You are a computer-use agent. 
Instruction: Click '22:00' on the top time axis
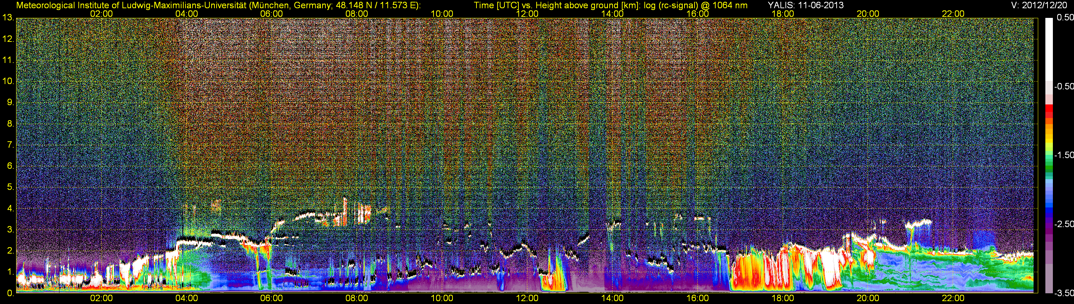pos(953,14)
